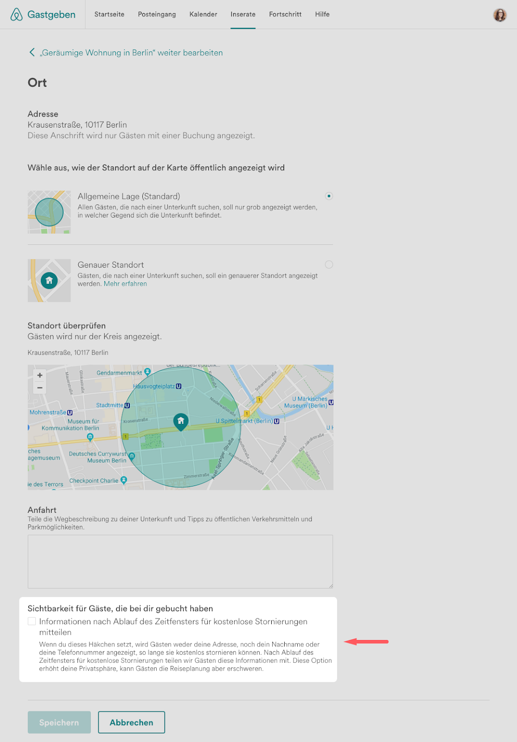
Task: Click the Airbnb Gastgeben logo
Action: point(43,14)
